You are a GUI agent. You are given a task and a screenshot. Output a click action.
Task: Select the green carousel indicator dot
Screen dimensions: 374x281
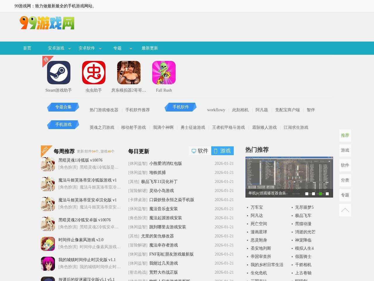(x=321, y=194)
